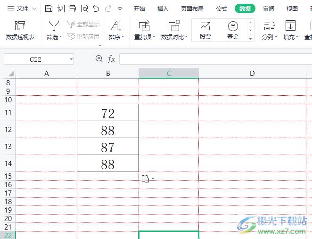Screen dimensions: 312x239
Task: Switch to the 审阅 tab
Action: tap(269, 9)
